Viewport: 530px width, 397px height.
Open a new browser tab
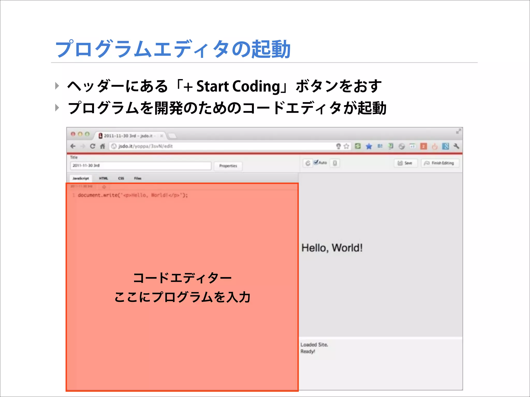[x=172, y=136]
